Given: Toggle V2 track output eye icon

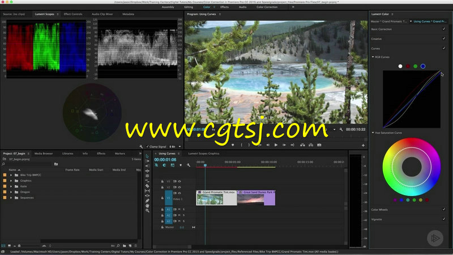Looking at the screenshot, I should [x=180, y=187].
